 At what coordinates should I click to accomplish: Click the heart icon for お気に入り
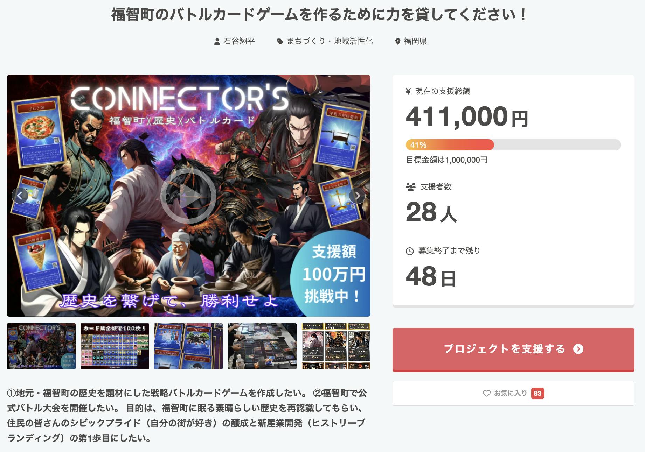click(x=486, y=393)
